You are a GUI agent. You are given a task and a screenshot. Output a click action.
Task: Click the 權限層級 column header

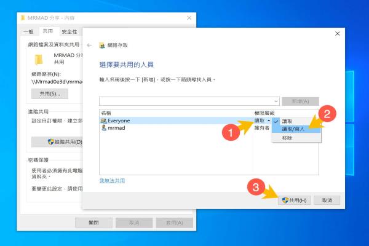tap(264, 113)
